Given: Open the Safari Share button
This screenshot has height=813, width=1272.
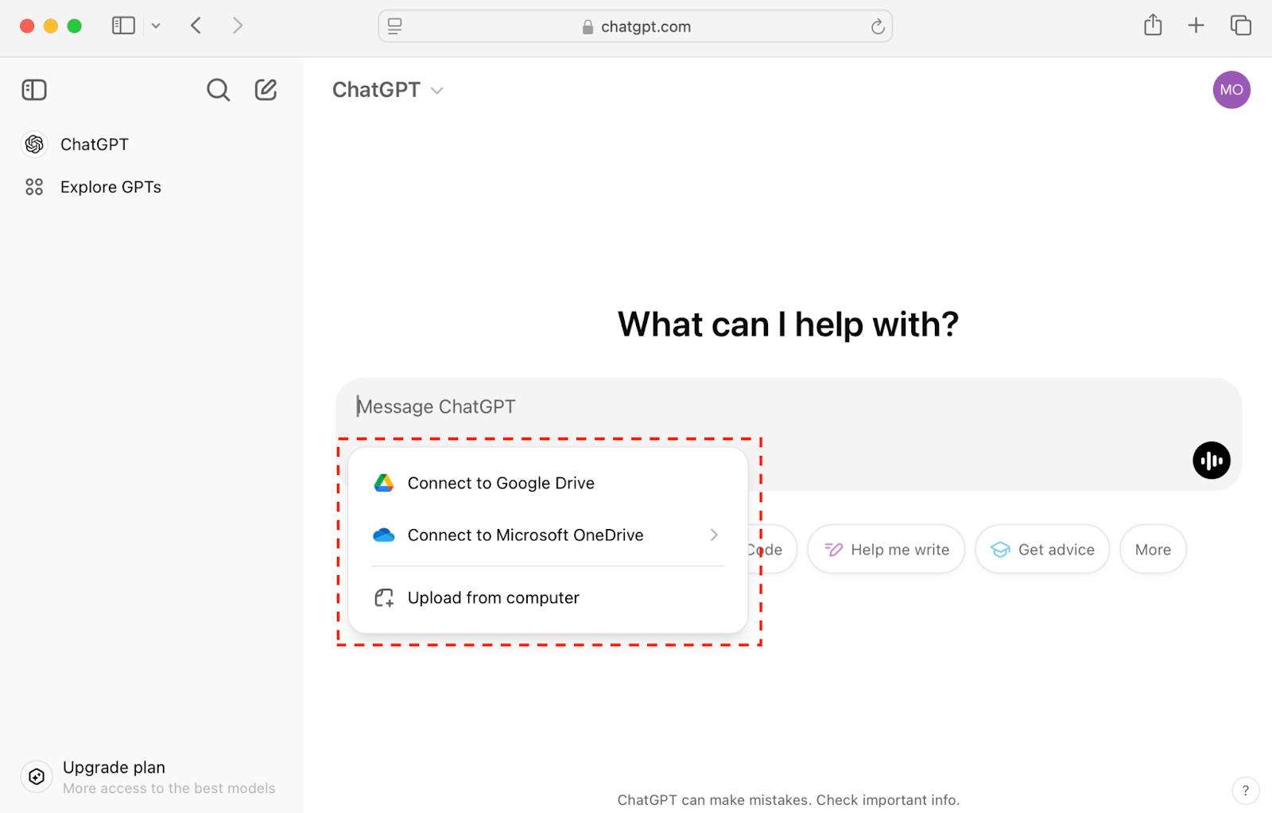Looking at the screenshot, I should (x=1153, y=25).
